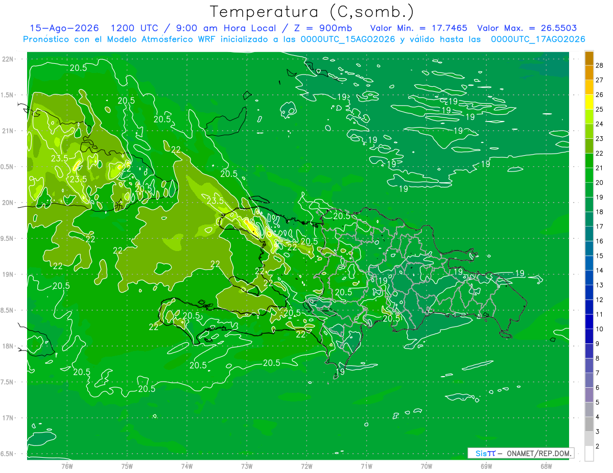The width and height of the screenshot is (613, 473).
Task: Click the 72W longitude axis label
Action: coord(306,466)
